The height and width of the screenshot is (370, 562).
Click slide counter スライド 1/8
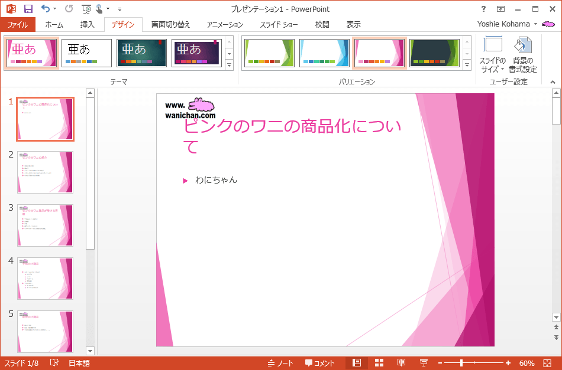tap(21, 363)
